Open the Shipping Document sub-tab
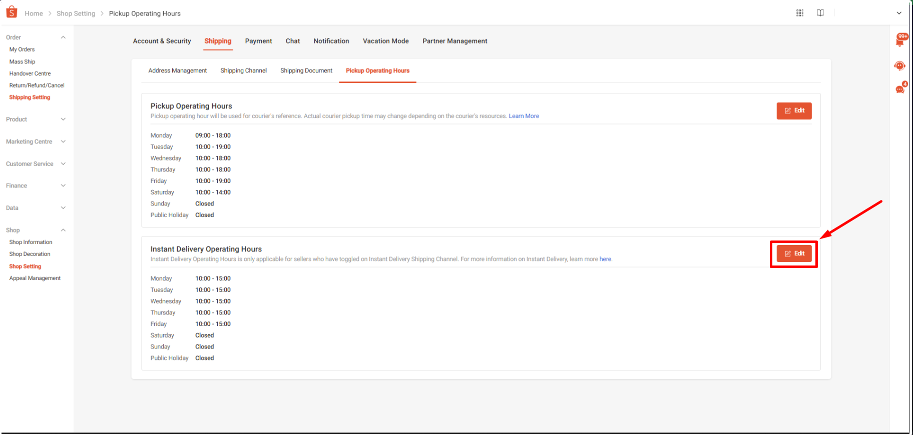 [x=306, y=70]
